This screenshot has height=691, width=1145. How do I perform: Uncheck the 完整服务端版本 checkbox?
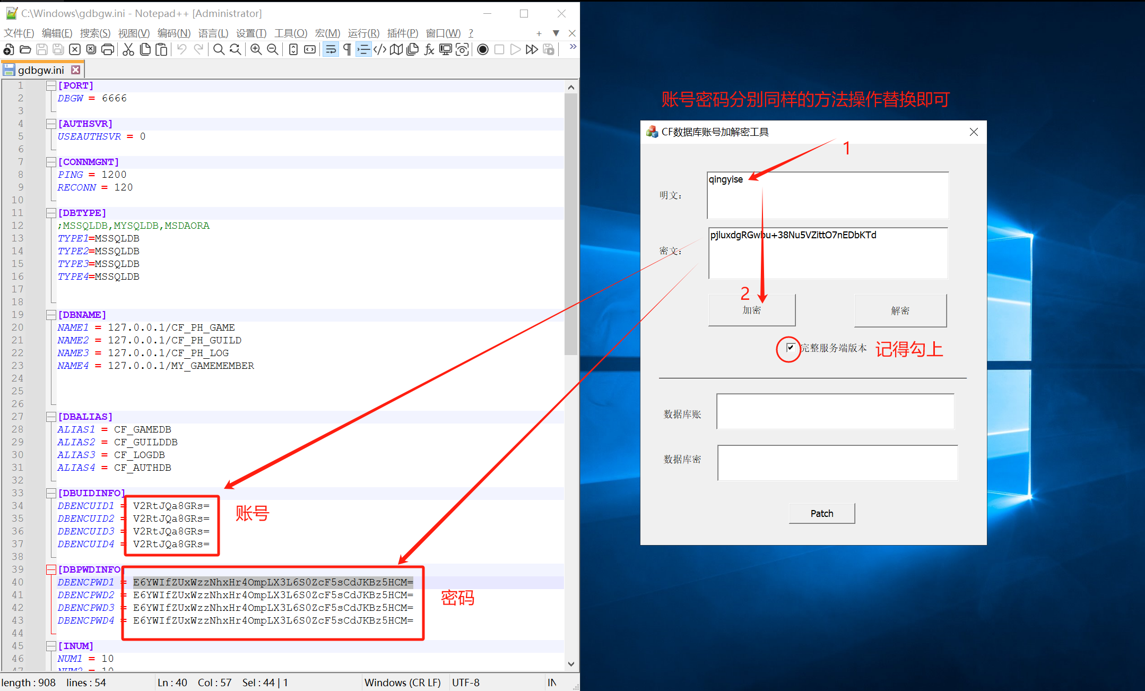[x=791, y=348]
